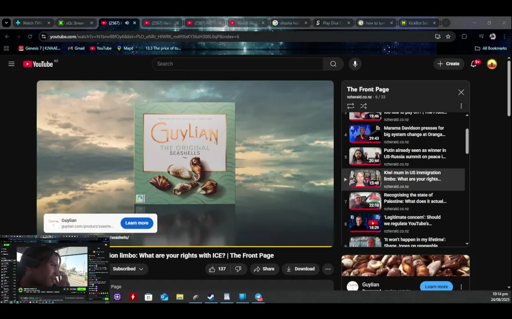This screenshot has width=512, height=319.
Task: Seek using the yellow ad progress bar
Action: [185, 246]
